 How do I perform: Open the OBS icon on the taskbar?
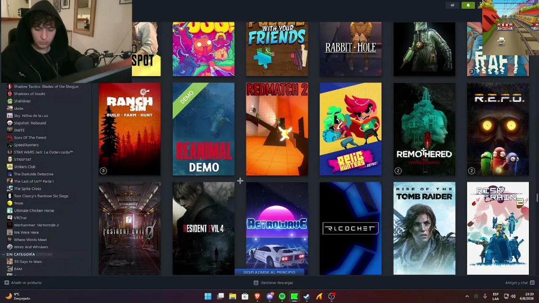(x=331, y=296)
